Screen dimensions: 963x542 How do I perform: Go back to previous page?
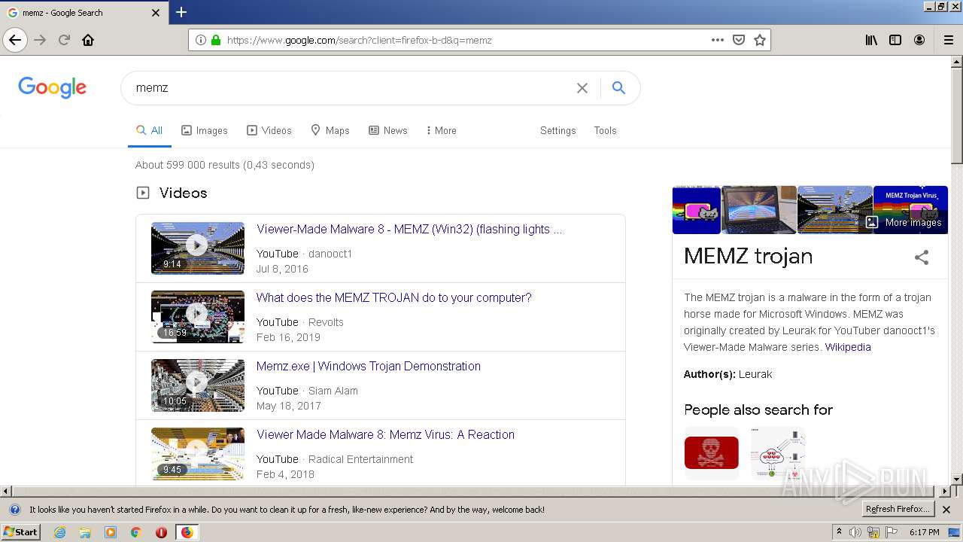click(x=15, y=40)
